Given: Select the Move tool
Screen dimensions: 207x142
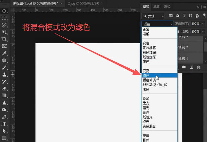Looking at the screenshot, I should click(x=4, y=11).
